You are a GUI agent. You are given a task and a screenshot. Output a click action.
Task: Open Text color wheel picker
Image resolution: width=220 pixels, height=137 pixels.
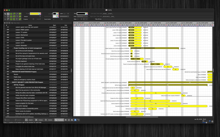(87, 14)
